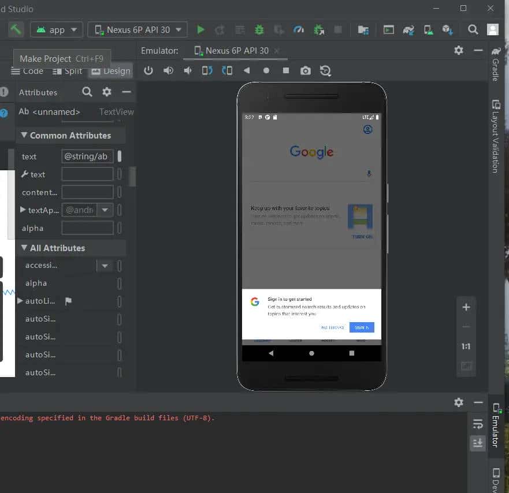
Task: Collapse the Common Attributes section
Action: click(x=24, y=135)
